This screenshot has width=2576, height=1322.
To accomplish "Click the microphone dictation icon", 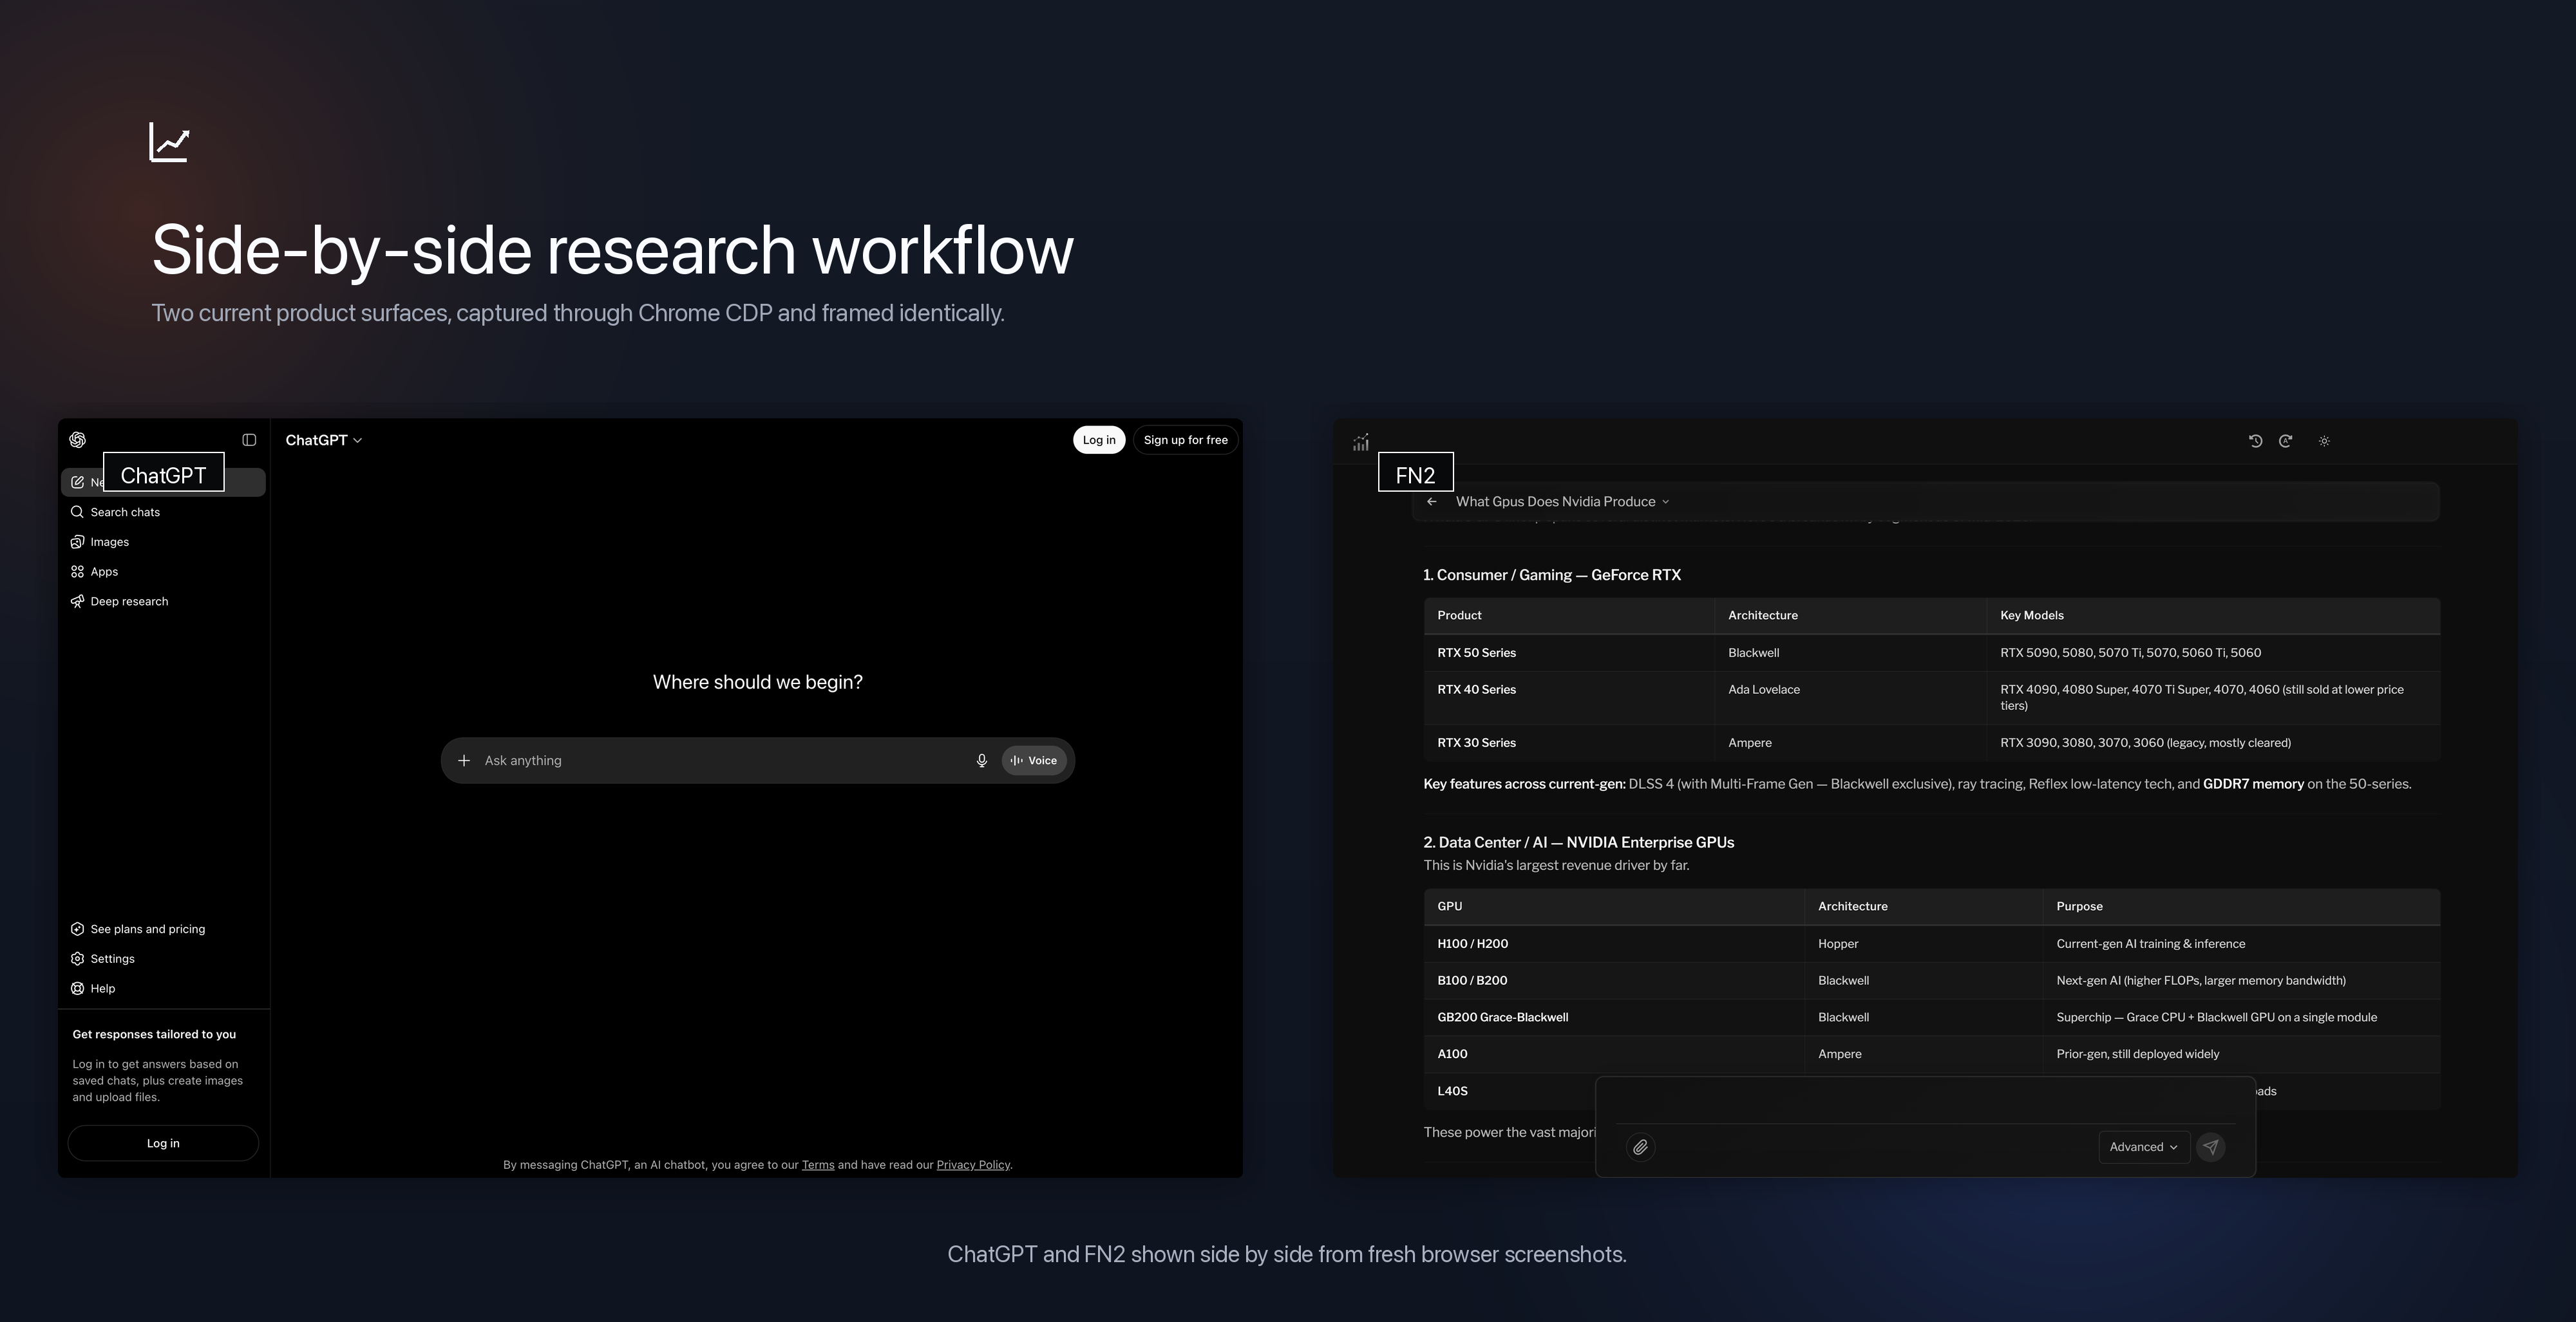I will click(982, 760).
